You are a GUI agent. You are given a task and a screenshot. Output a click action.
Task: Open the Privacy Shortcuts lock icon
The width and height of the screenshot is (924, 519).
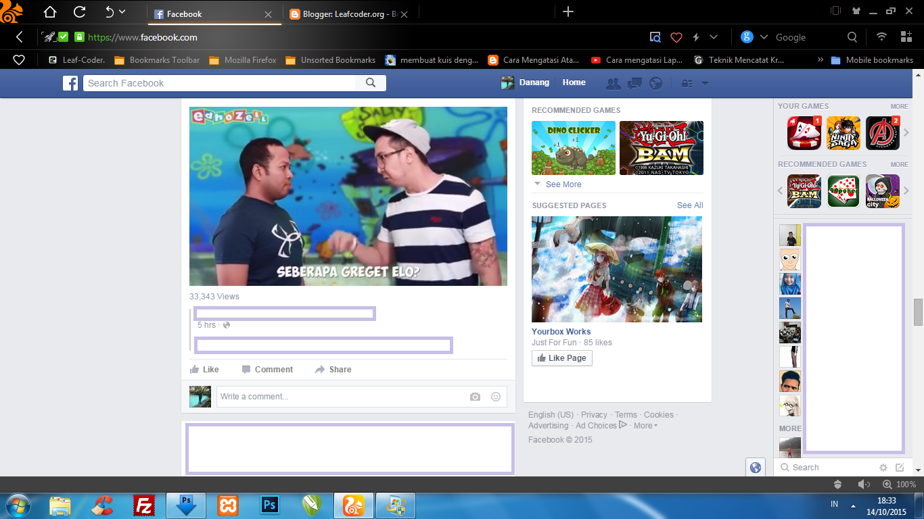687,83
